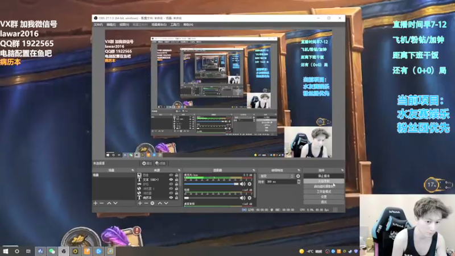Adjust the Mic/Aux blue volume slider
This screenshot has width=455, height=256.
(211, 184)
